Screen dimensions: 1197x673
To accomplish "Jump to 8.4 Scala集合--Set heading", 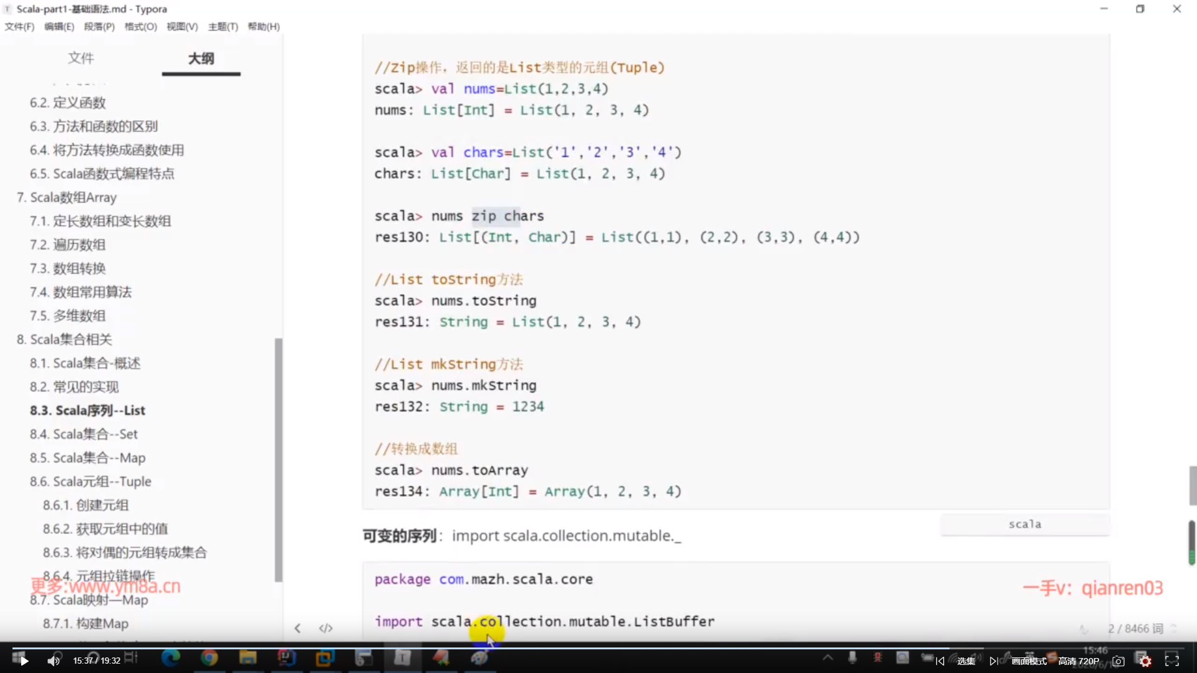I will point(84,434).
